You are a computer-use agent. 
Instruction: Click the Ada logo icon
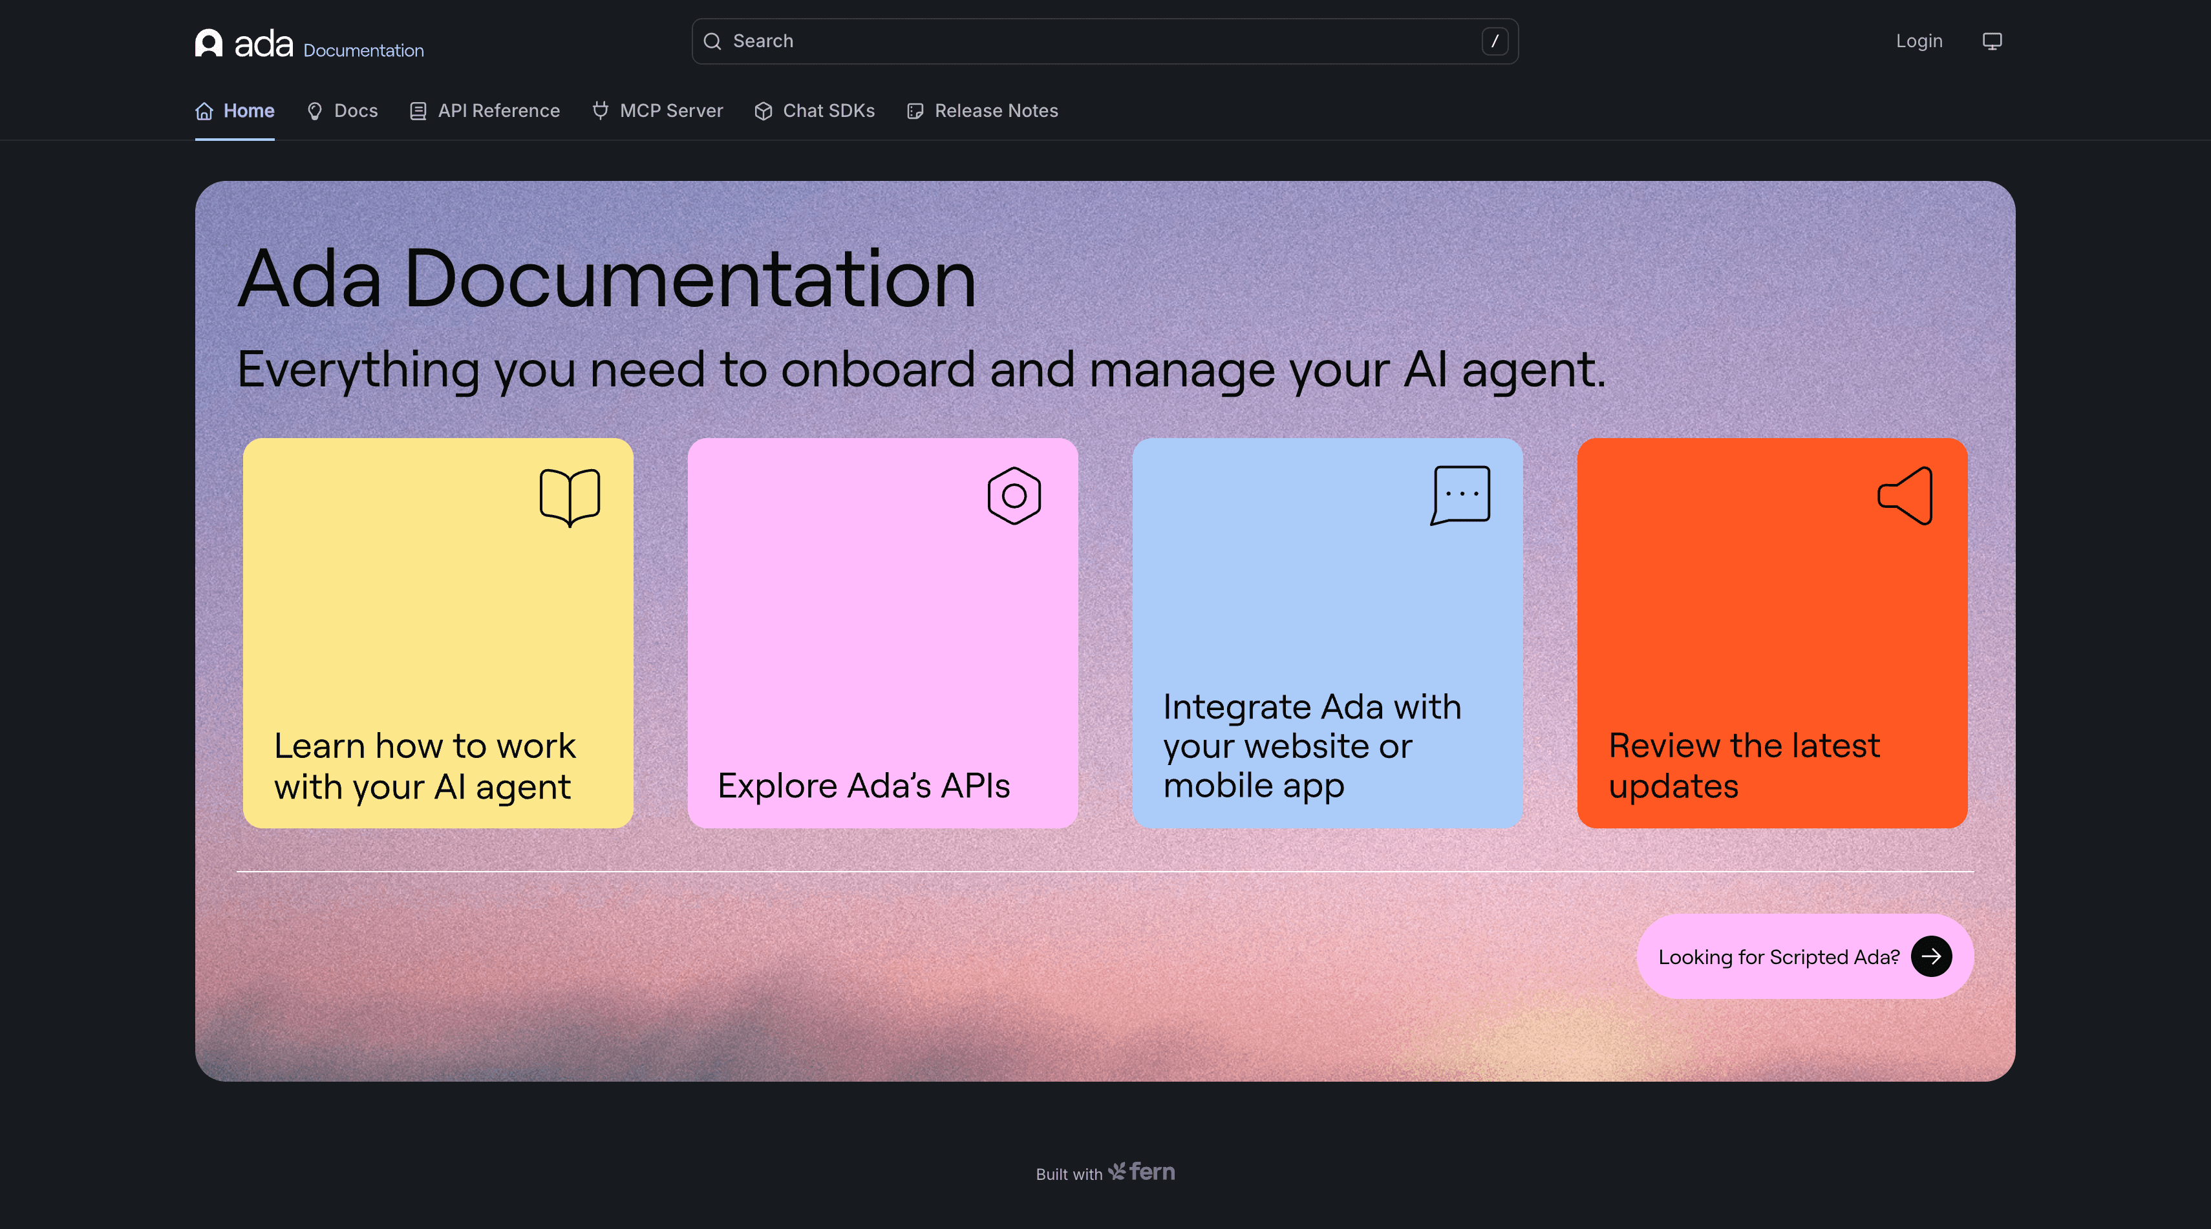click(209, 42)
